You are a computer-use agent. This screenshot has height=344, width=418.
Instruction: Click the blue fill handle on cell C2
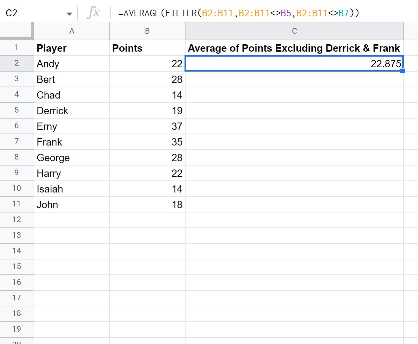point(403,71)
